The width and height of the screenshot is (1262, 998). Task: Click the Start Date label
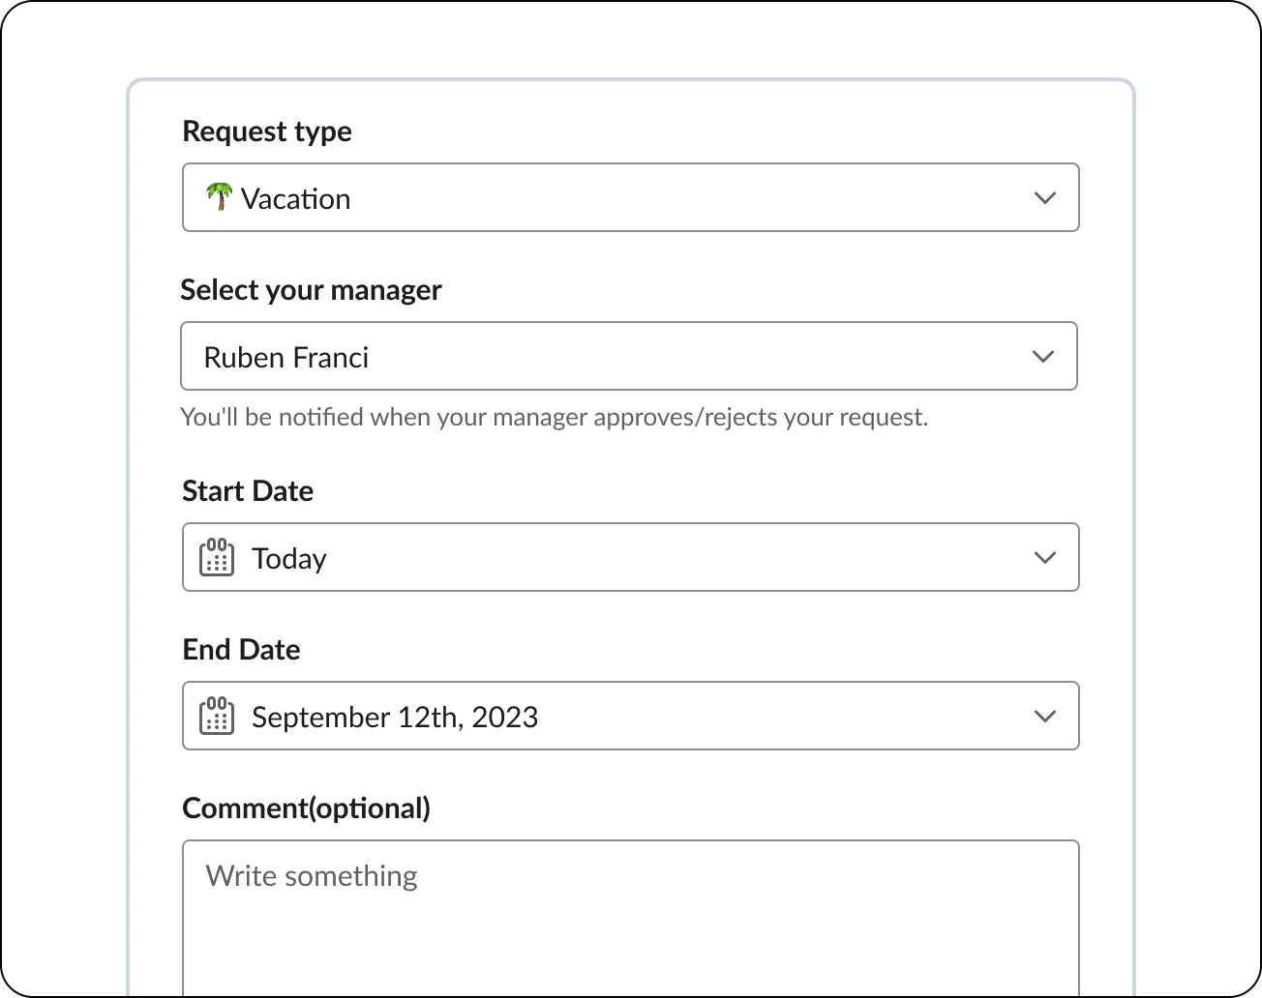click(x=248, y=491)
